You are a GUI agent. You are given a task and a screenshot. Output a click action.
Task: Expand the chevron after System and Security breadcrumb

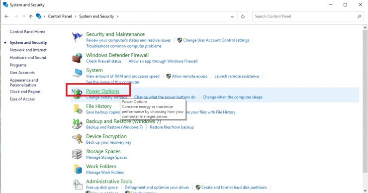click(117, 16)
